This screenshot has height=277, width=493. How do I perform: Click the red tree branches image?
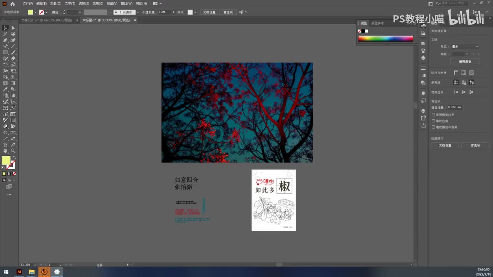[x=237, y=112]
